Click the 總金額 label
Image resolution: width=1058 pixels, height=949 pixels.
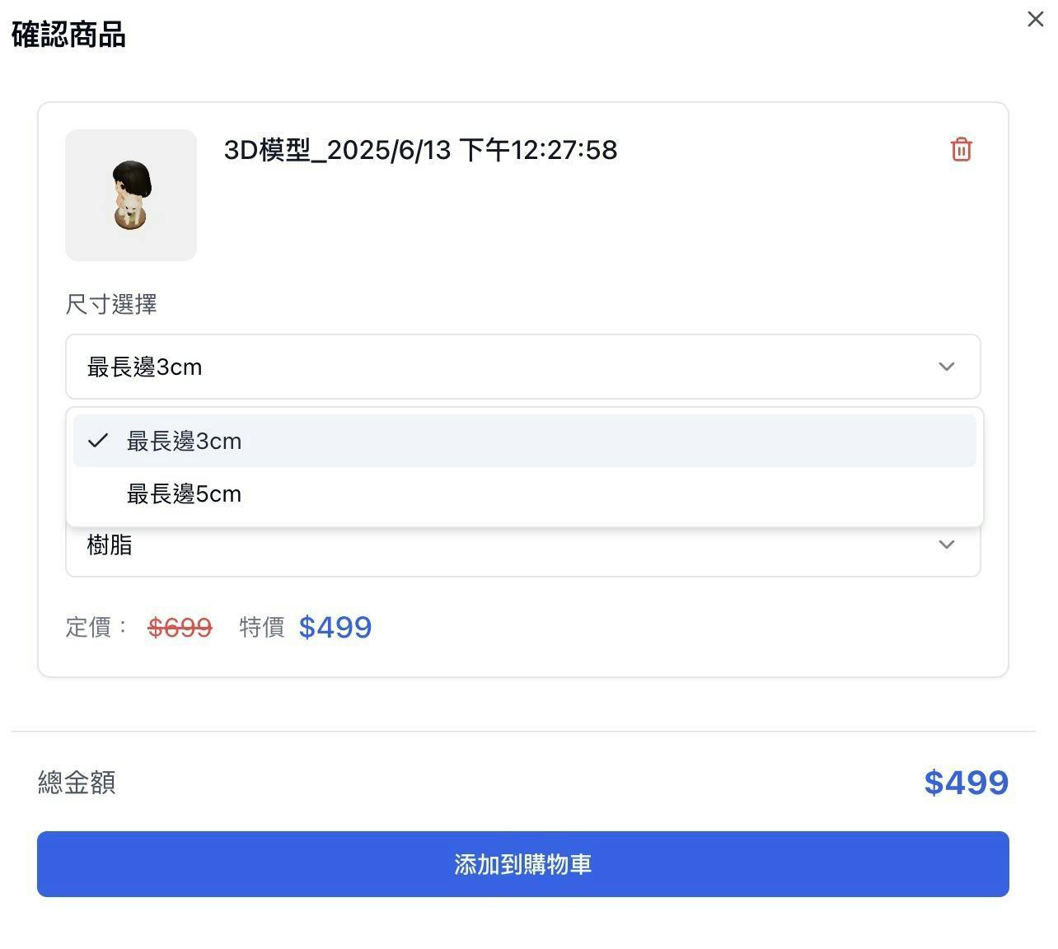coord(77,783)
